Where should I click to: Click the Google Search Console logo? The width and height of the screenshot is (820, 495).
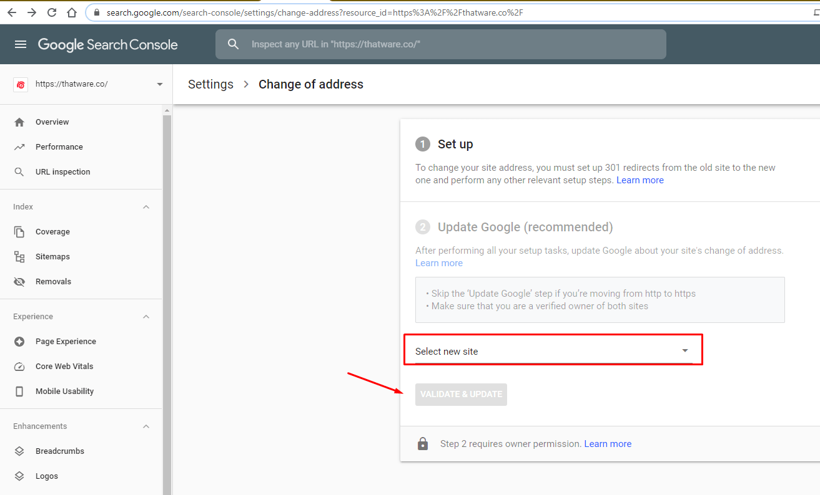pyautogui.click(x=108, y=44)
